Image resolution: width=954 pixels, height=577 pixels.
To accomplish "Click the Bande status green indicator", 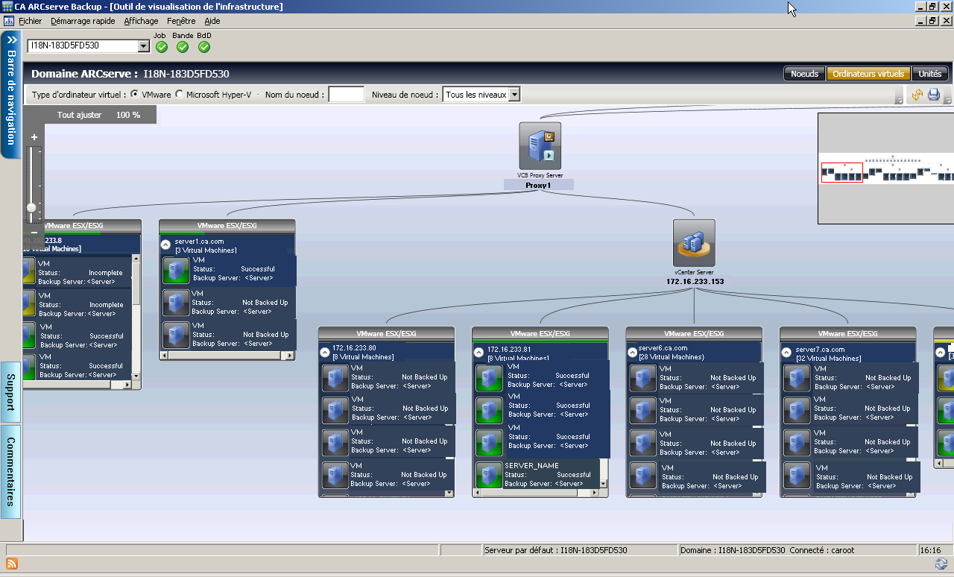I will pyautogui.click(x=183, y=46).
